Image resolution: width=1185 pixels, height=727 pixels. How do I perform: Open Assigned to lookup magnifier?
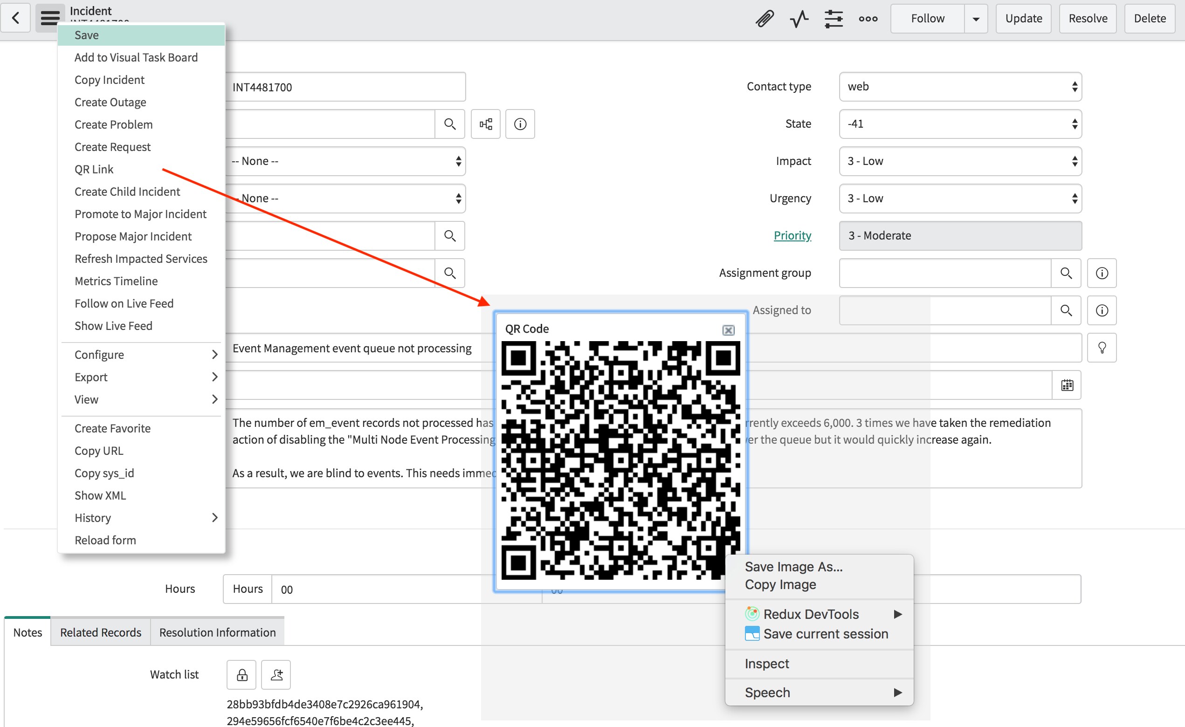(x=1066, y=310)
